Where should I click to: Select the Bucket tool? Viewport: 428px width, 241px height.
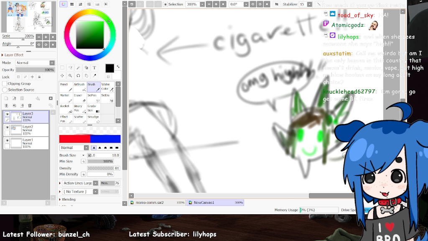click(66, 108)
